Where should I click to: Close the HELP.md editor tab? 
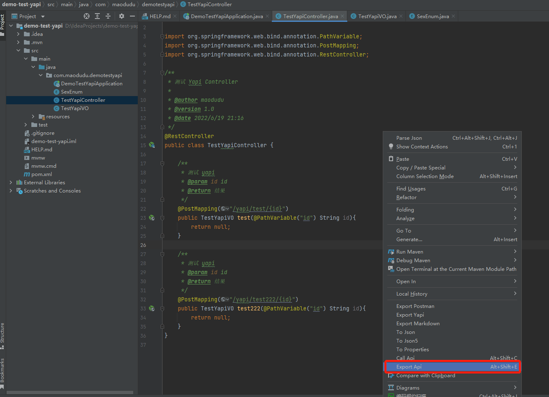[175, 16]
